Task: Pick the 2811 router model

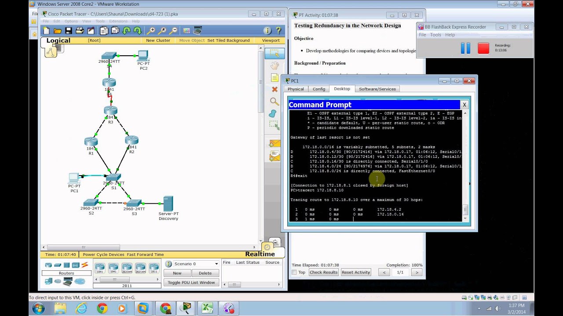Action: click(154, 268)
